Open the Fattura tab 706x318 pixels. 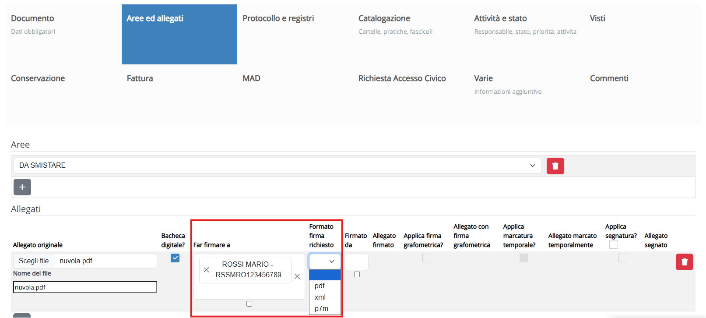(179, 94)
